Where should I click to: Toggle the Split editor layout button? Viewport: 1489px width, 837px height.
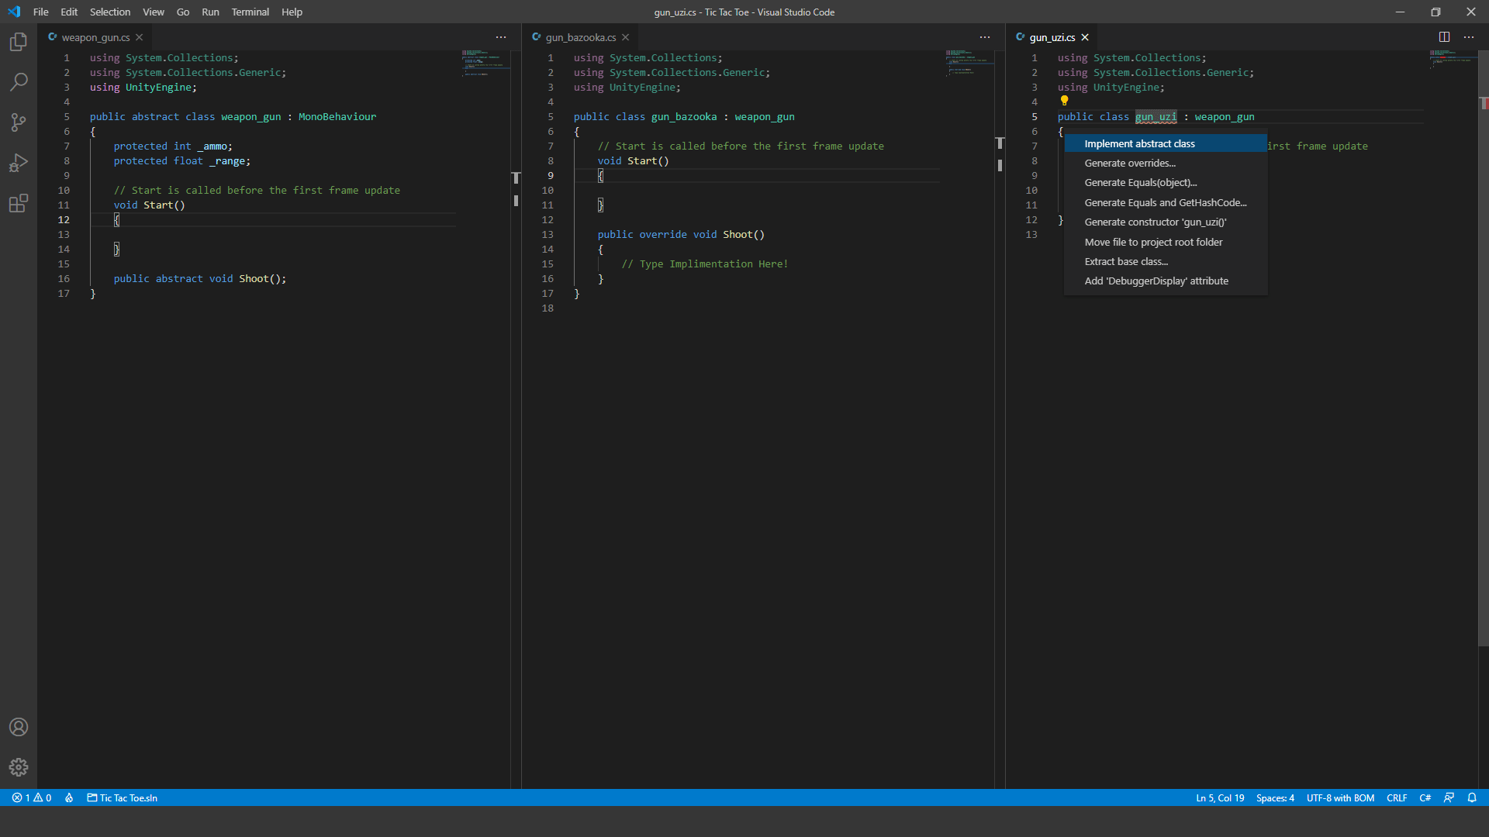pyautogui.click(x=1443, y=36)
